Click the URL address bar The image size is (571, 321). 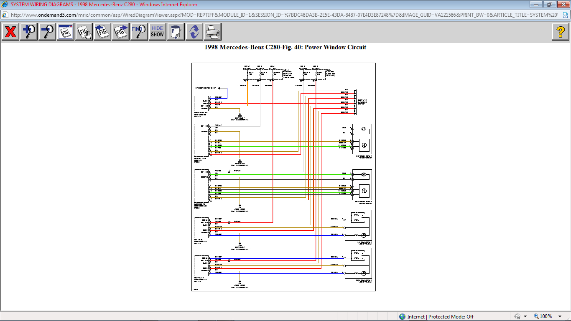click(x=284, y=15)
